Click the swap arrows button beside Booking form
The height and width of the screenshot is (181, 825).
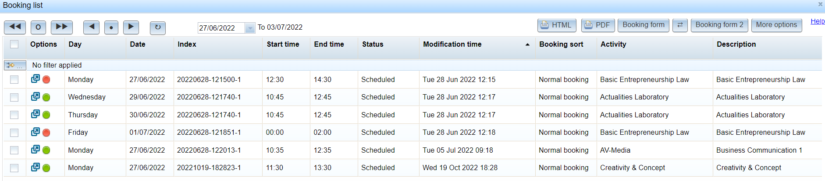680,25
